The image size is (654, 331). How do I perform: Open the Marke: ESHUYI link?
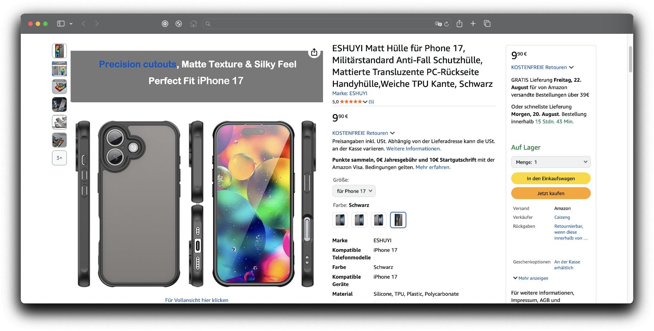pyautogui.click(x=350, y=93)
